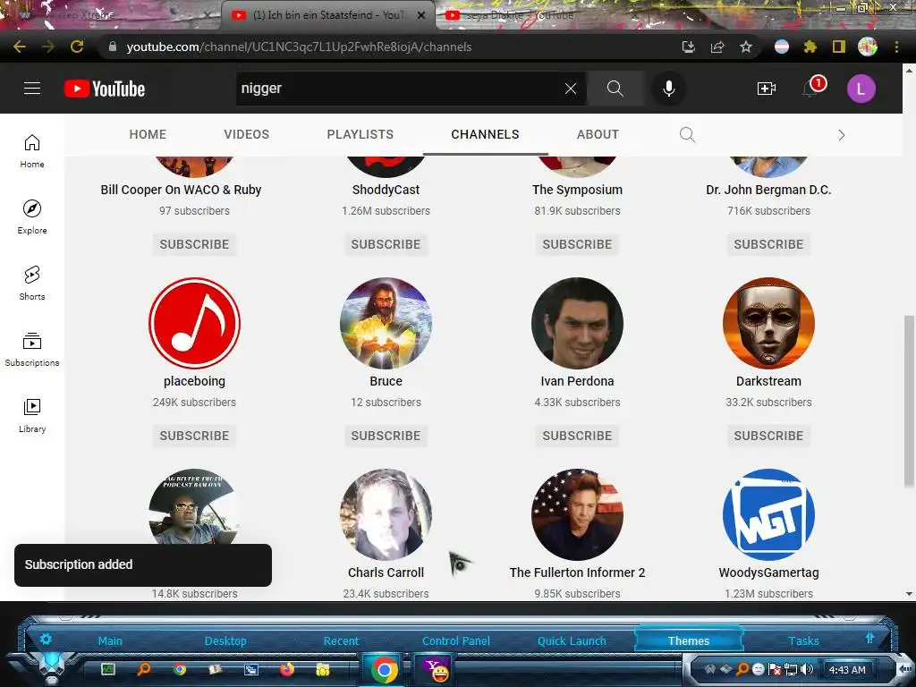The height and width of the screenshot is (687, 916).
Task: Subscribe to placeboing
Action: [x=194, y=436]
